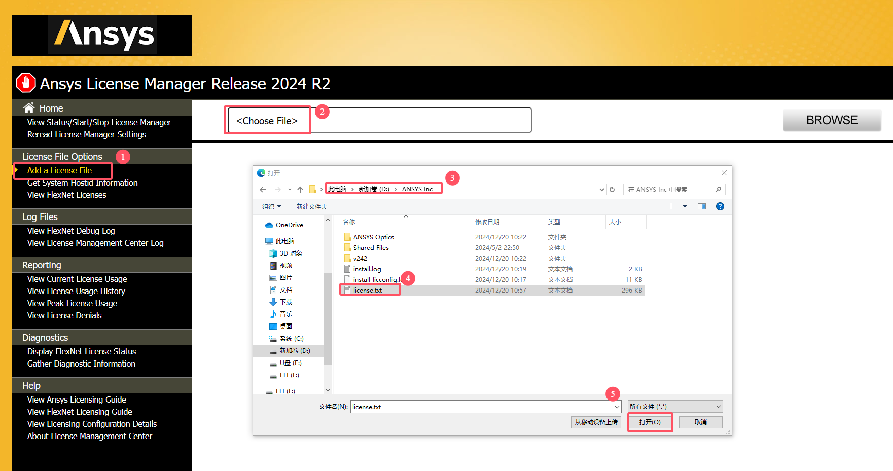Click the Home icon in the sidebar
Image resolution: width=893 pixels, height=471 pixels.
pyautogui.click(x=29, y=107)
